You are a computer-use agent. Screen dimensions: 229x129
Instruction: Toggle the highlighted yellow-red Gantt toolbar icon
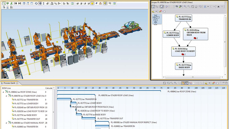click(183, 83)
